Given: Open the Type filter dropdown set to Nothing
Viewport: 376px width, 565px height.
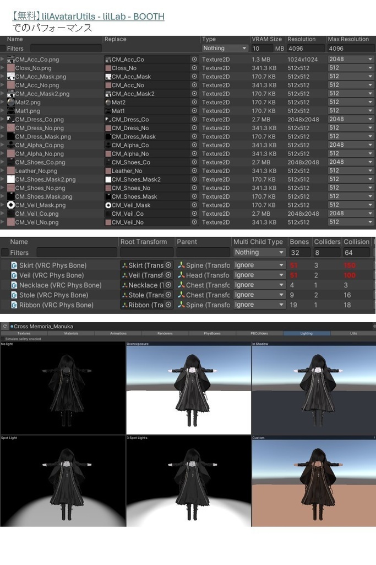Looking at the screenshot, I should click(x=225, y=48).
